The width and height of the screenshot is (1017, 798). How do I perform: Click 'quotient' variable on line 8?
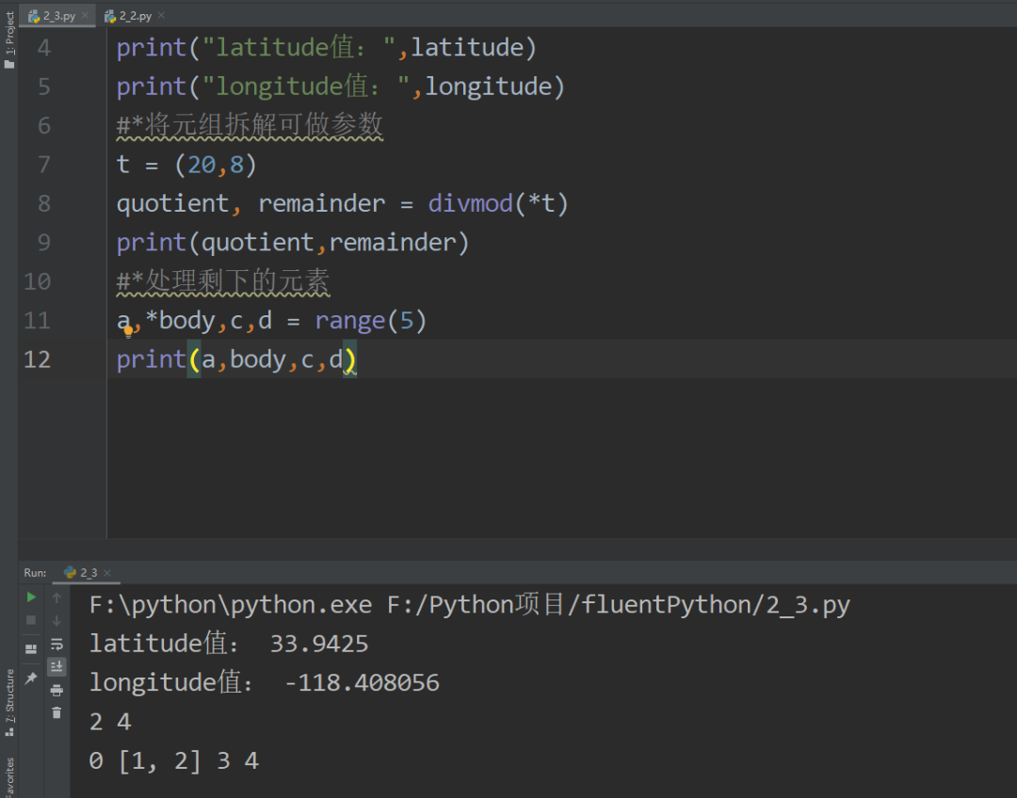(172, 204)
